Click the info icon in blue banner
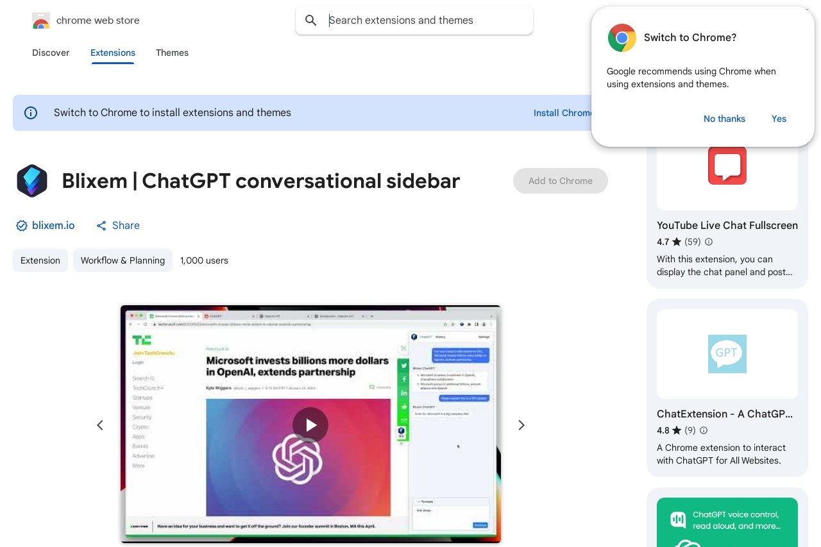 (x=31, y=113)
